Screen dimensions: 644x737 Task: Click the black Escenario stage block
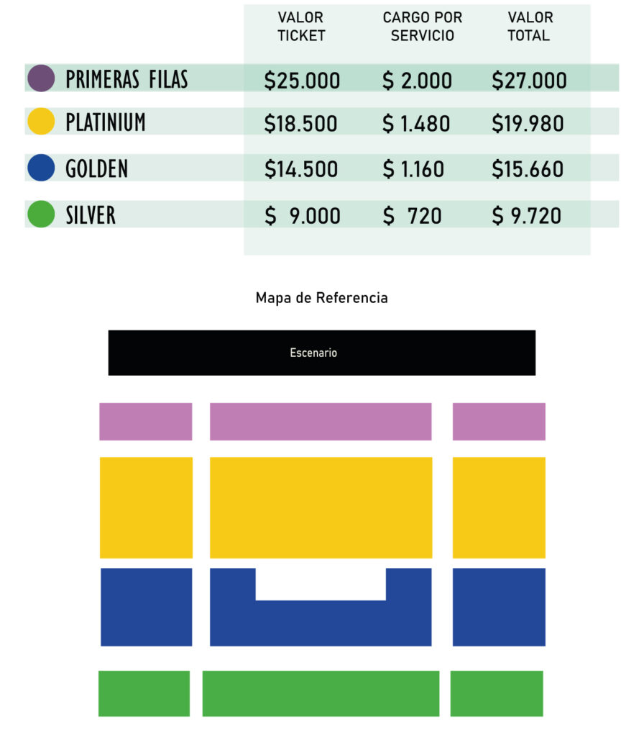pos(321,353)
